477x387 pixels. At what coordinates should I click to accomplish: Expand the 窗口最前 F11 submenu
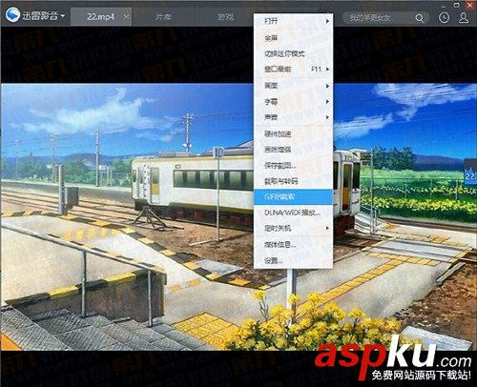293,69
